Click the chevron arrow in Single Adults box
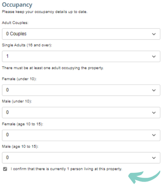This screenshot has width=163, height=185. point(154,56)
